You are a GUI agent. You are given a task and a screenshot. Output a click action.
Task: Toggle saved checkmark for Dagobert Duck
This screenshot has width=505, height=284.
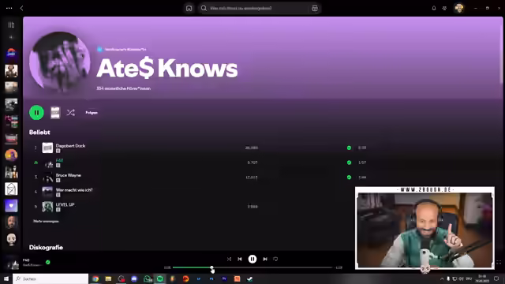coord(349,148)
